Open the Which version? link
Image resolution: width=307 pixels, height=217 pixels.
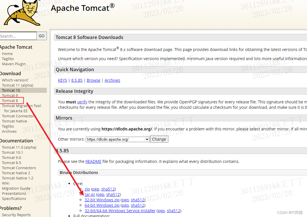(15, 80)
